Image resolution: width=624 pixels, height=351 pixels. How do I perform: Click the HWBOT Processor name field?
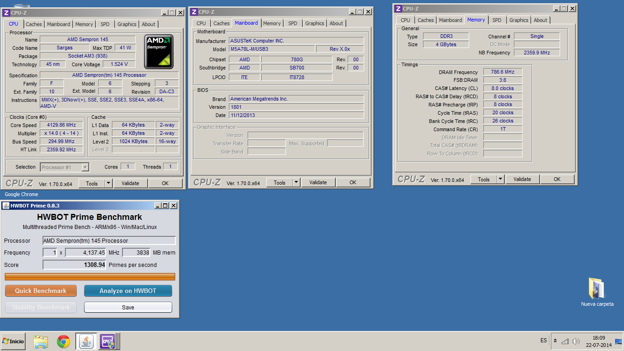109,240
